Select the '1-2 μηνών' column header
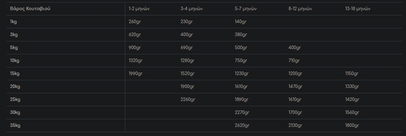Screen dimensions: 406x136 tap(139, 9)
